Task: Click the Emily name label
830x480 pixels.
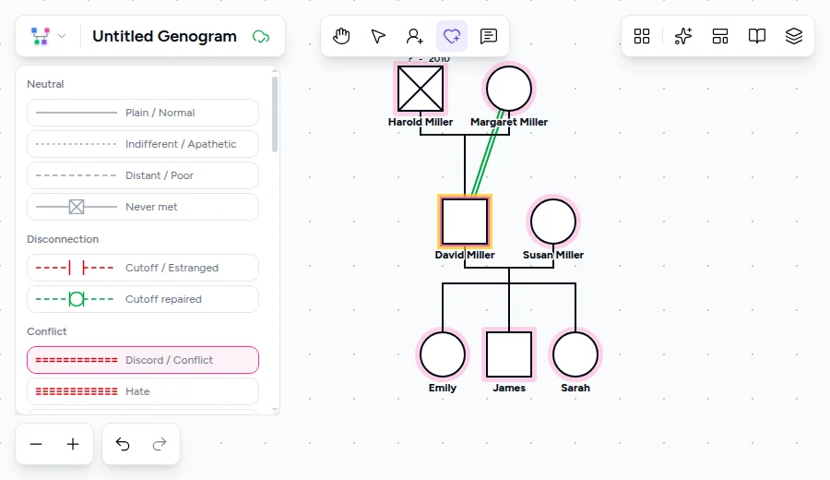Action: [443, 388]
